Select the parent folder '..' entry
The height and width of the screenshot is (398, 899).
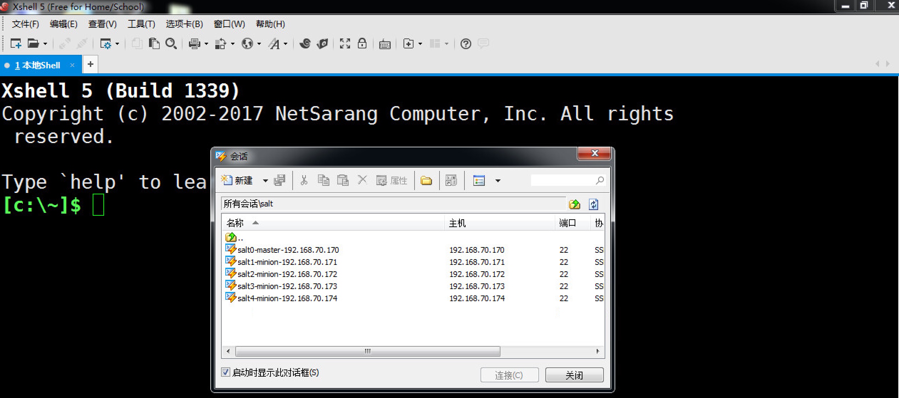(234, 237)
